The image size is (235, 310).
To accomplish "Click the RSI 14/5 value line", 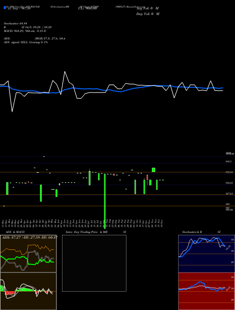I will [28, 27].
